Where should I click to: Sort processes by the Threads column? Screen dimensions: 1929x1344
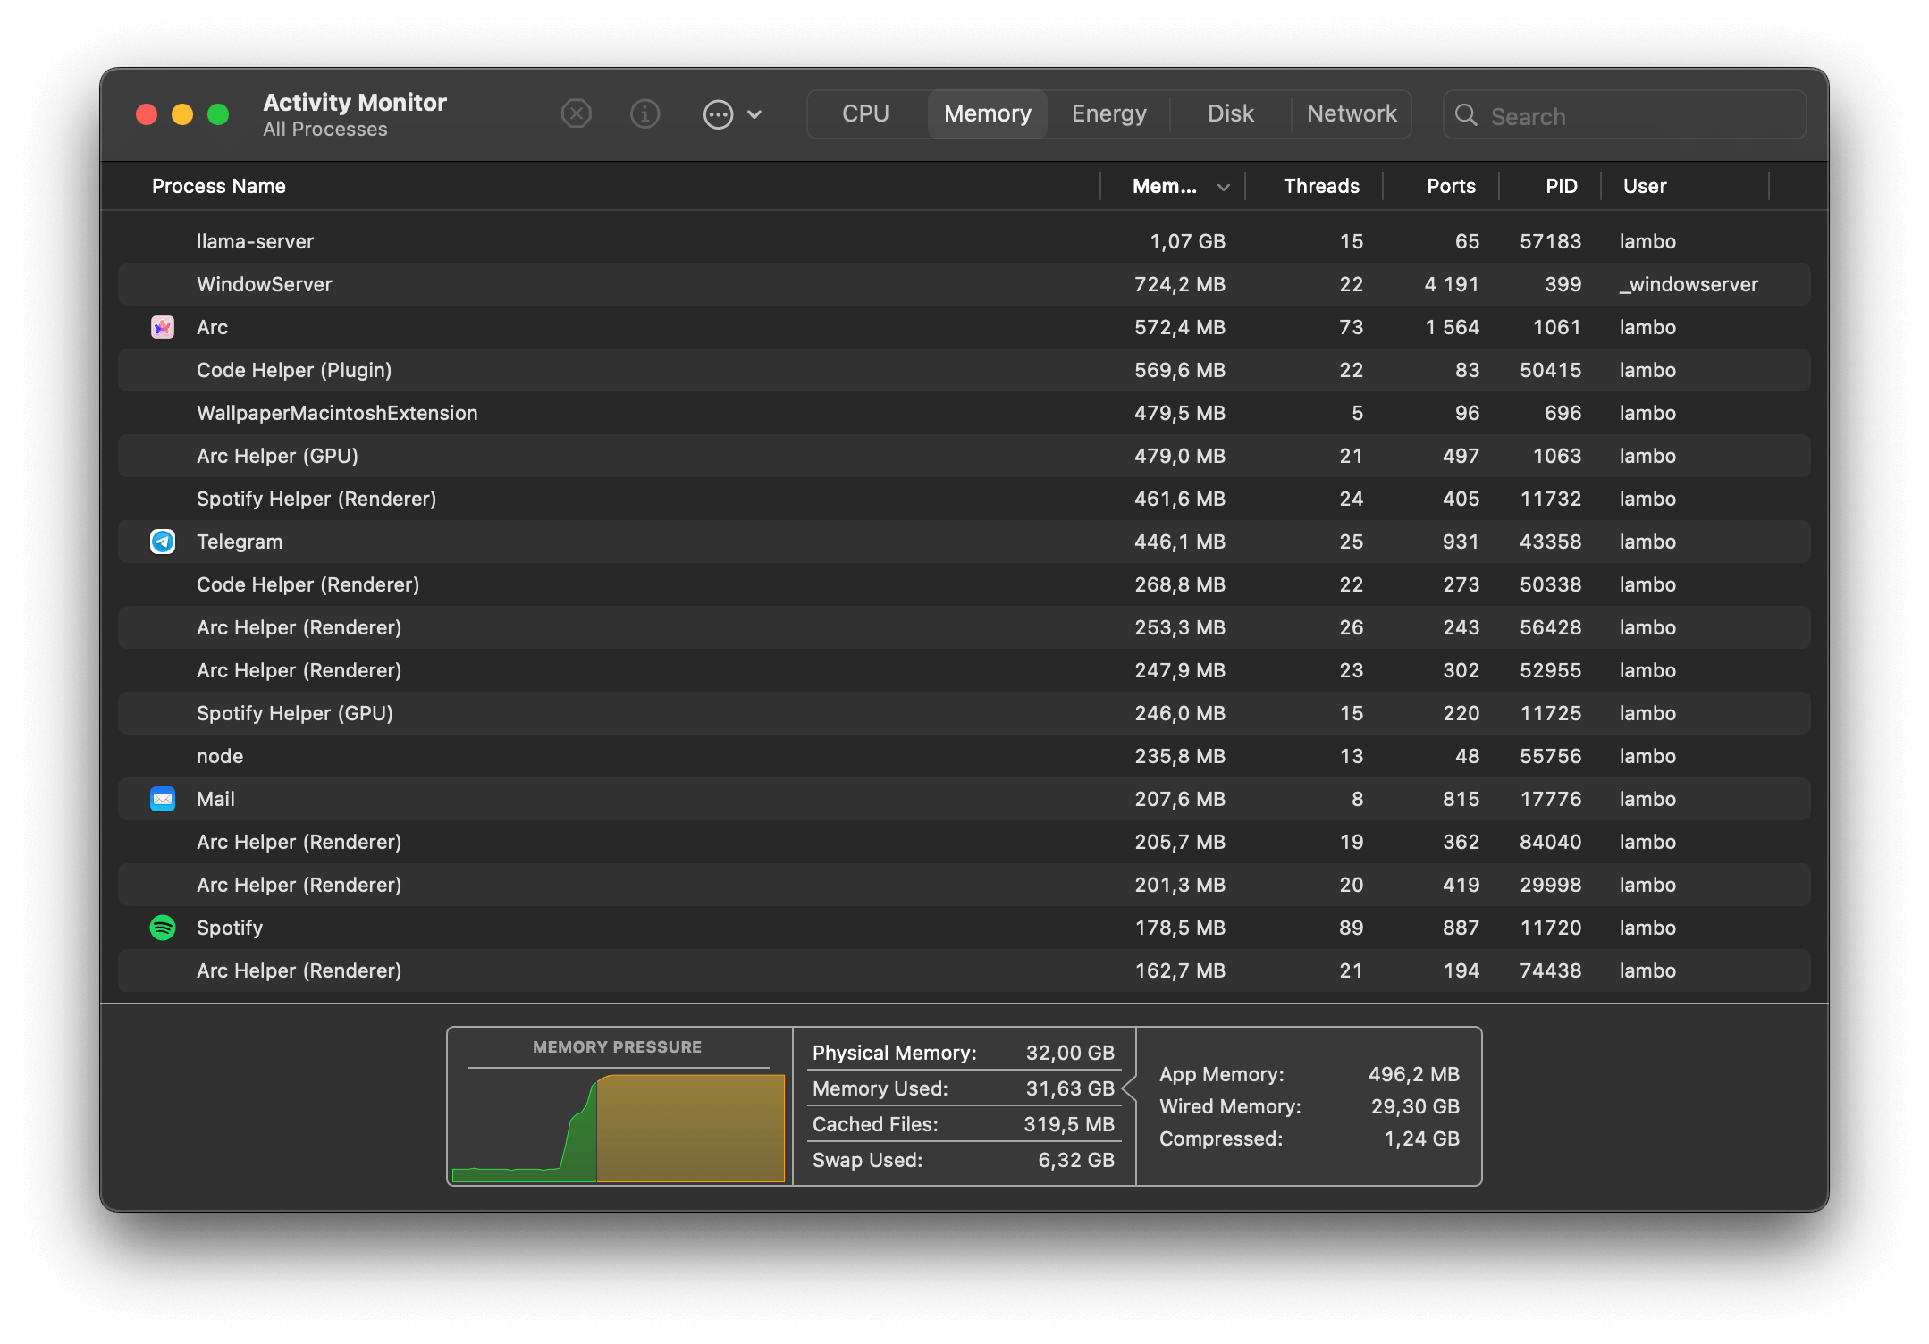click(x=1321, y=186)
